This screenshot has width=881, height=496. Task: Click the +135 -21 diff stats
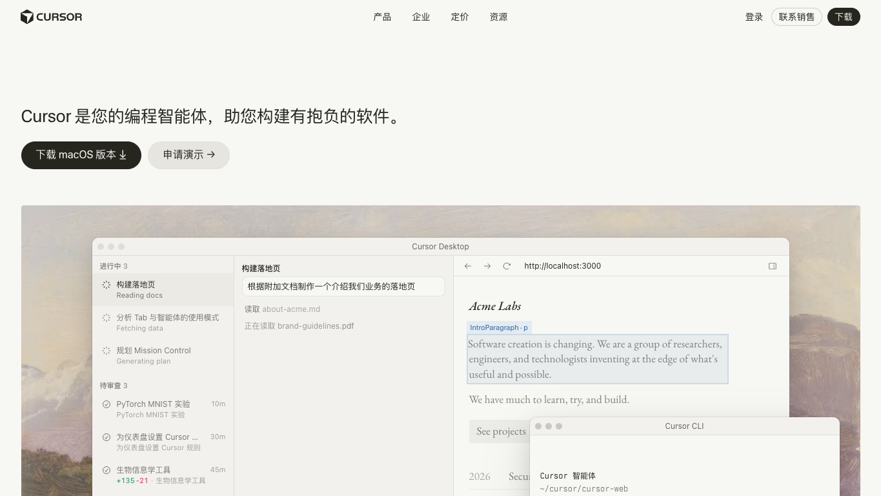[x=132, y=480]
